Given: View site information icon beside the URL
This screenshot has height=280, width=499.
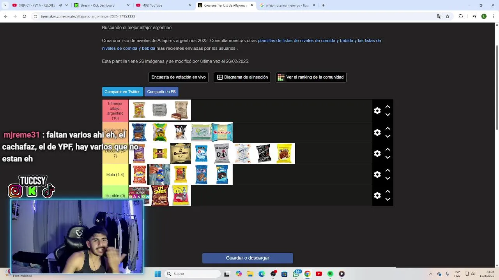Looking at the screenshot, I should [35, 16].
